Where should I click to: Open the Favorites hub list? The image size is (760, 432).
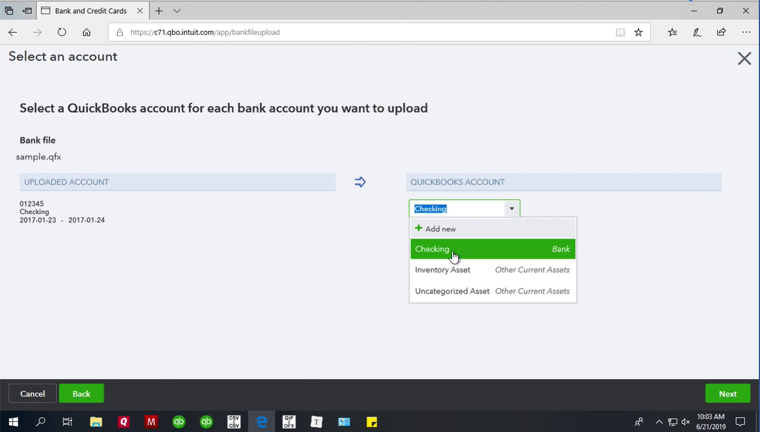coord(672,32)
